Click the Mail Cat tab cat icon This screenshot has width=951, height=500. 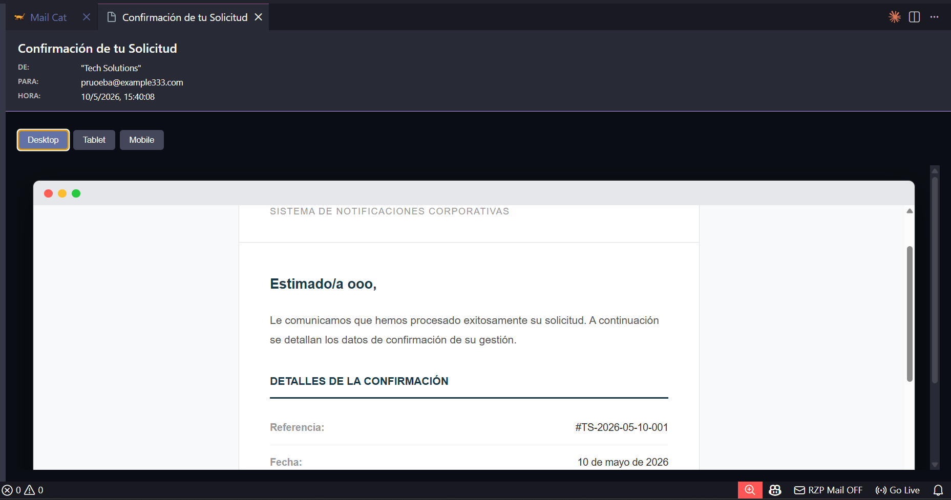19,17
